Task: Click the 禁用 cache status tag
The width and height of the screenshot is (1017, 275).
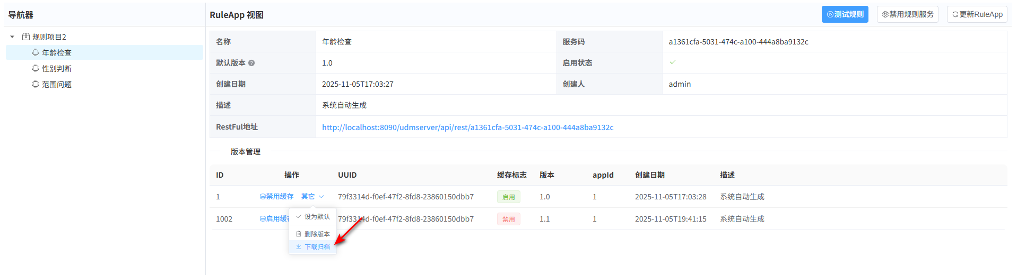Action: (508, 219)
